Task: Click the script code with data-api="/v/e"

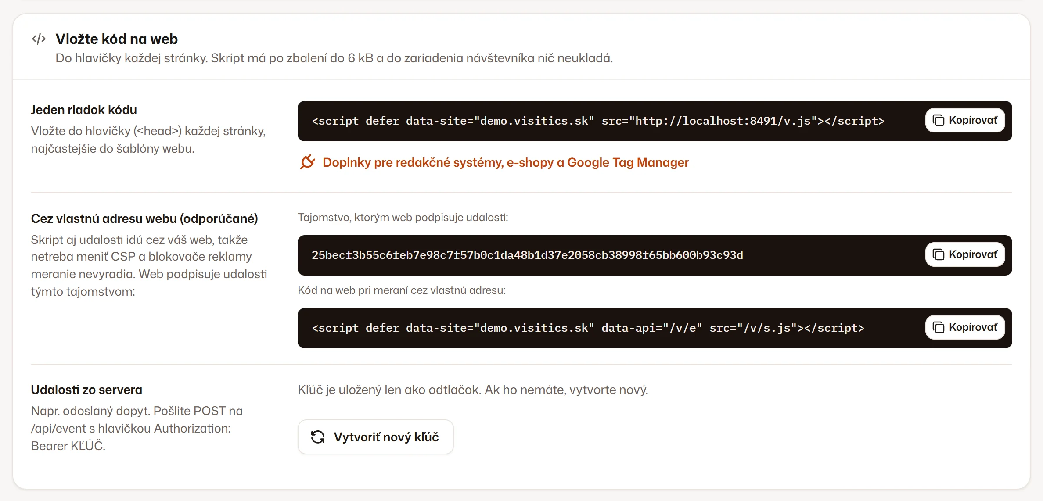Action: click(x=588, y=328)
